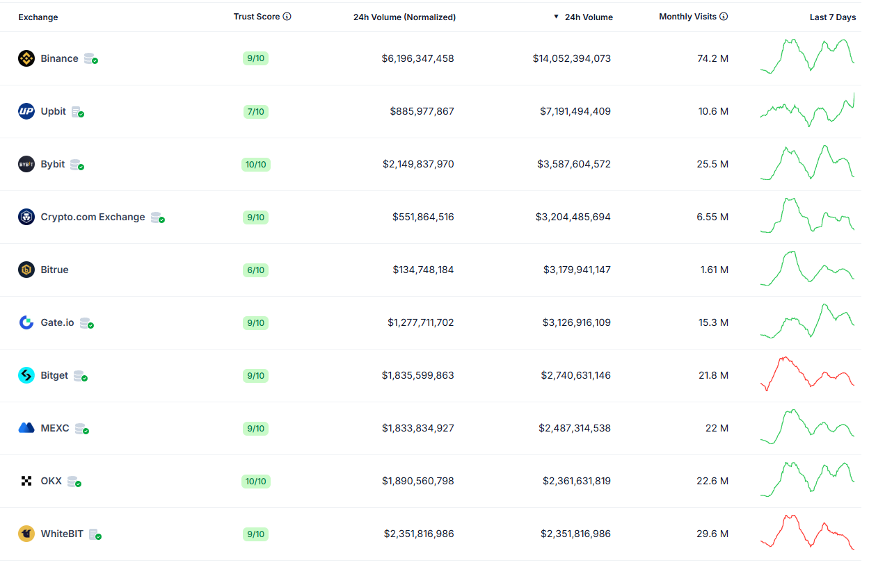This screenshot has height=567, width=869.
Task: Click proof-of-reserves badge next to OKX
Action: (74, 482)
